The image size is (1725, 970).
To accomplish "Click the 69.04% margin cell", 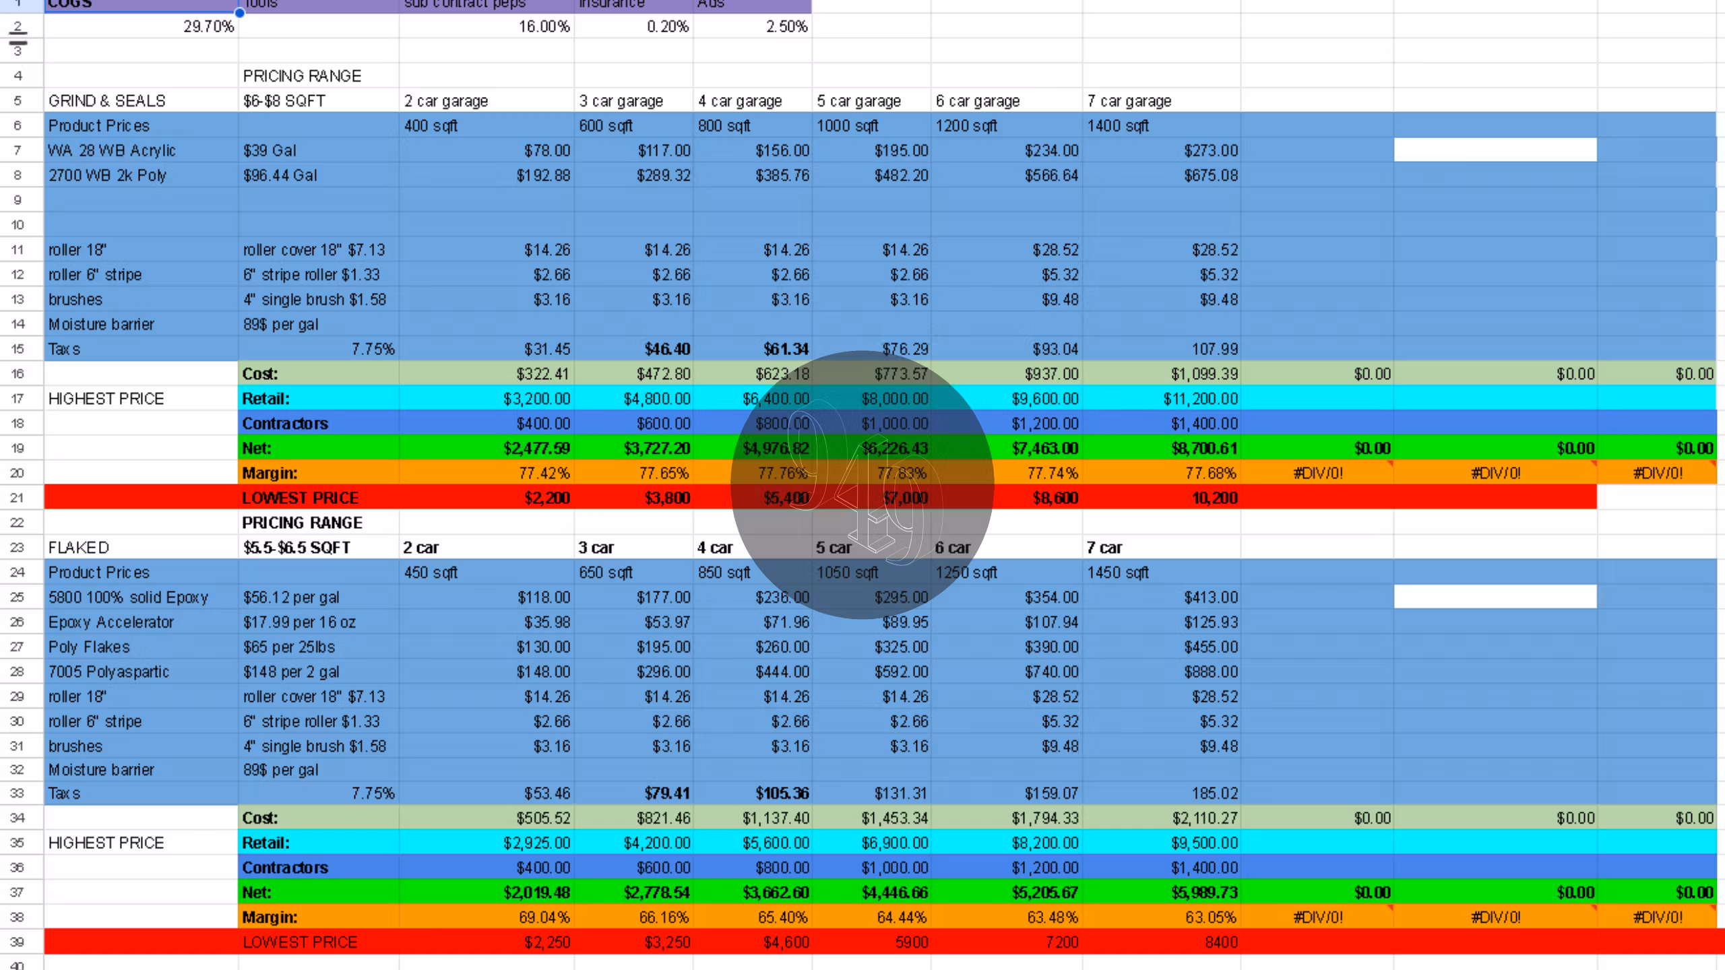I will click(487, 917).
